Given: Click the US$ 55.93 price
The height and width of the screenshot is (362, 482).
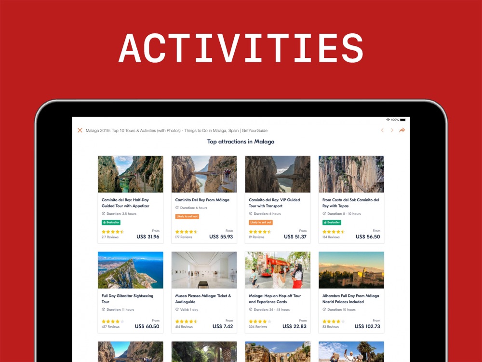Looking at the screenshot, I should (221, 237).
